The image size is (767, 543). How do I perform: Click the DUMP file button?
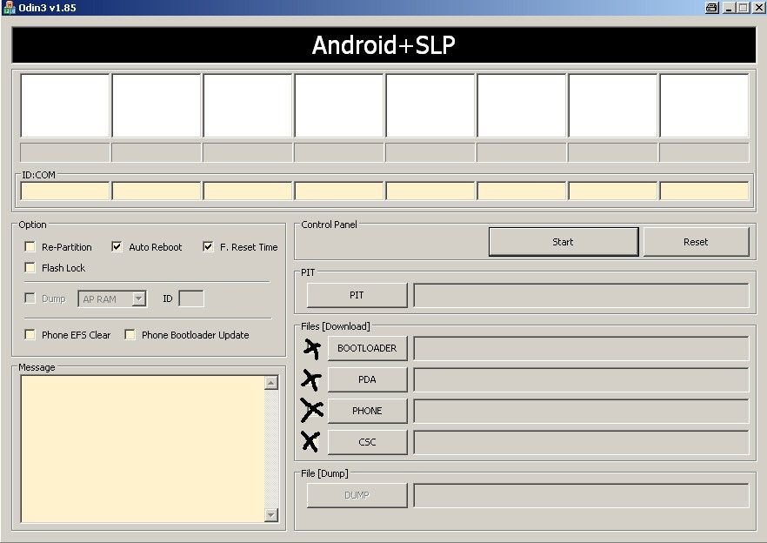[357, 495]
